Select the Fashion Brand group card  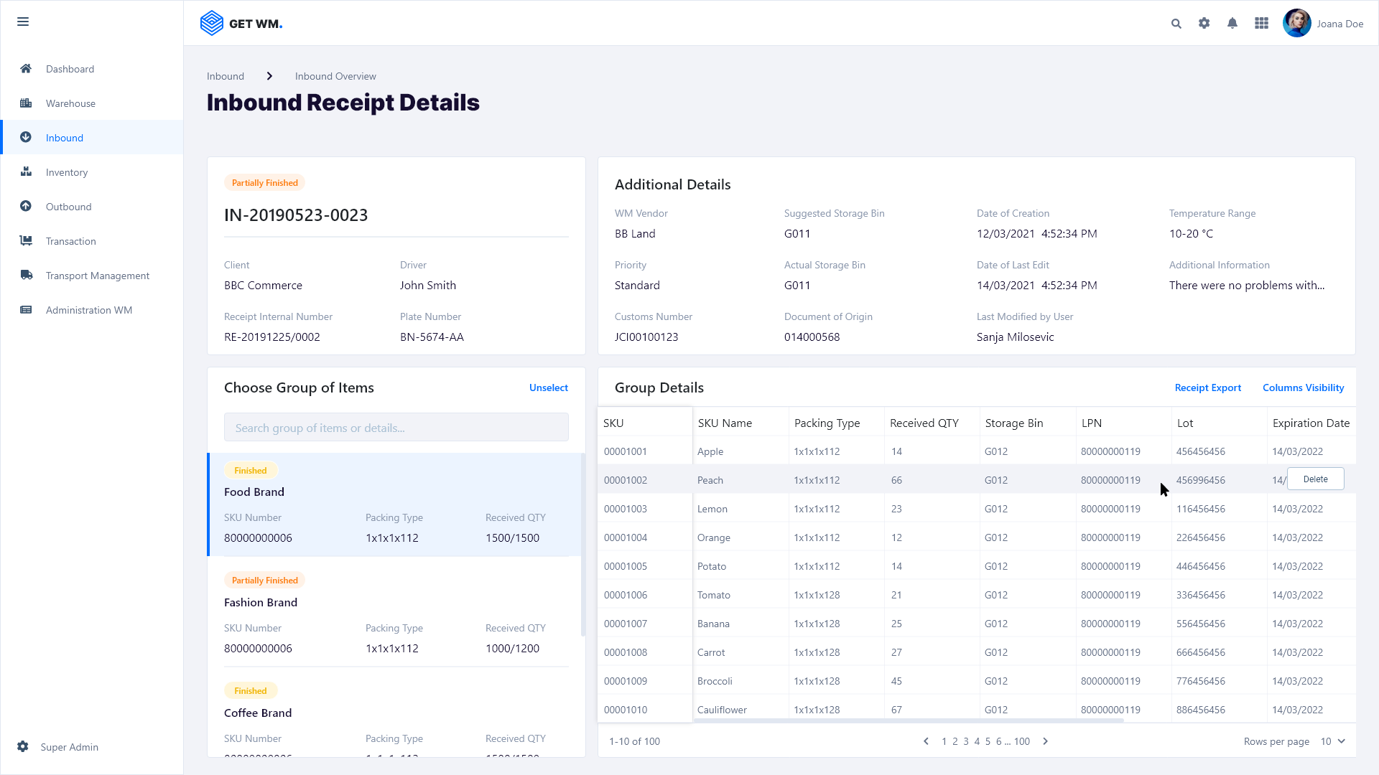(x=395, y=614)
